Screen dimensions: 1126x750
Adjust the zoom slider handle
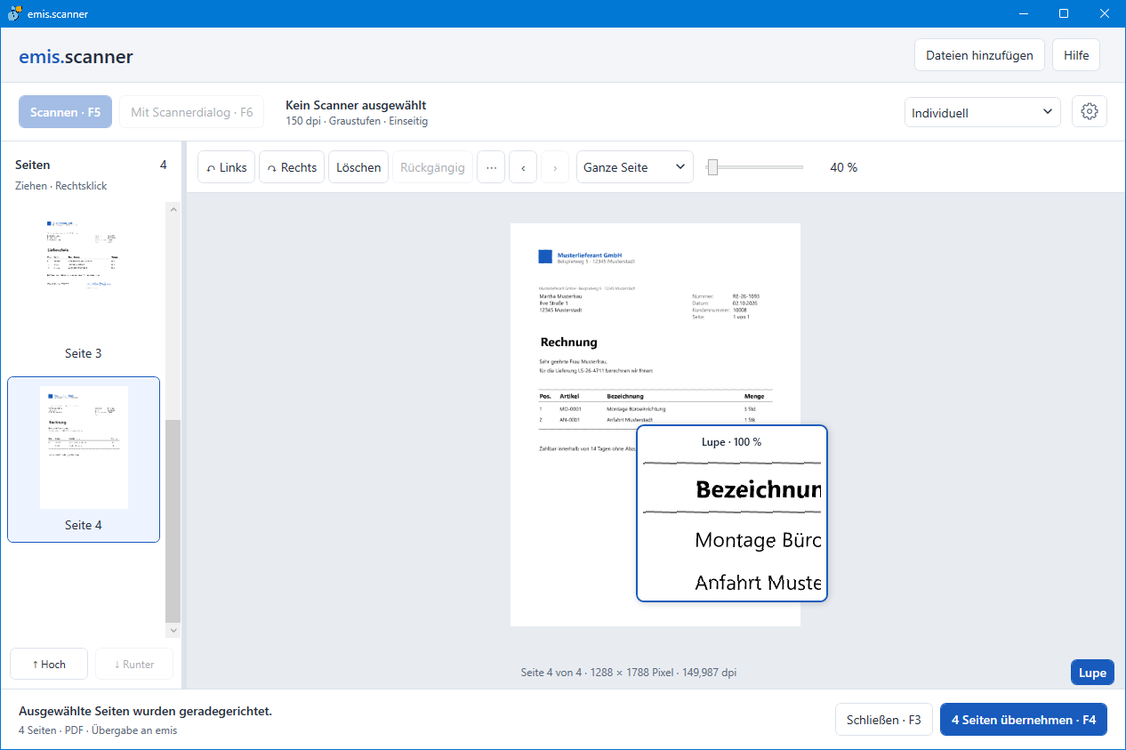(712, 167)
